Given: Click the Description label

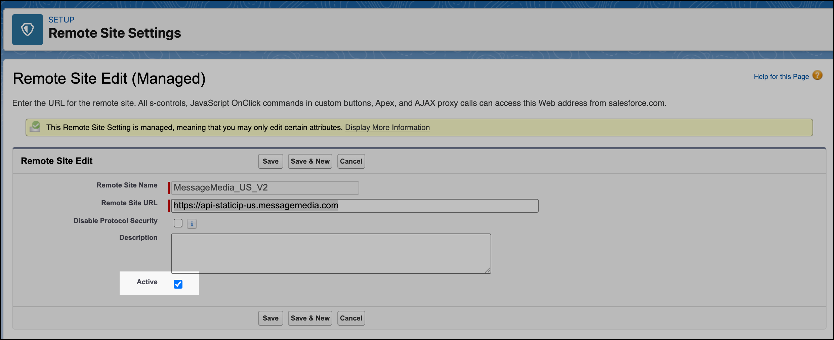Looking at the screenshot, I should pos(138,238).
